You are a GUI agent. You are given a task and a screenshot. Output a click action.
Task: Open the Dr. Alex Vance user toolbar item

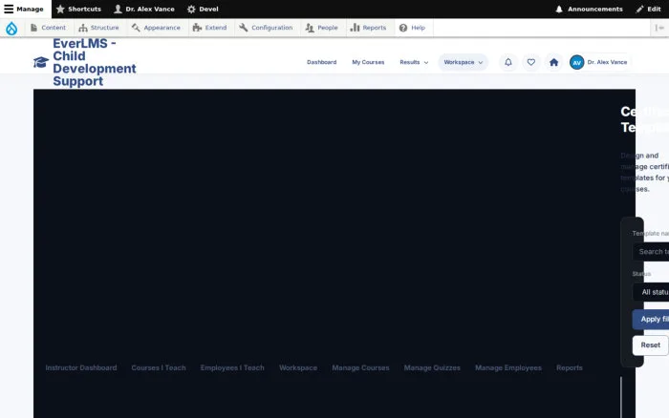144,9
